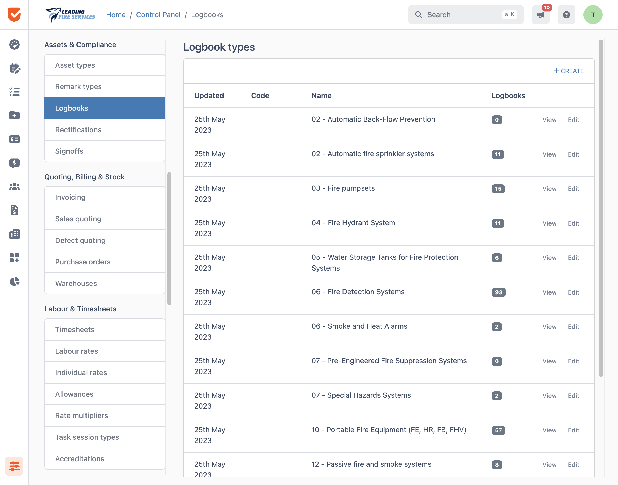
Task: Click the invoice document dollar icon
Action: coord(14,210)
